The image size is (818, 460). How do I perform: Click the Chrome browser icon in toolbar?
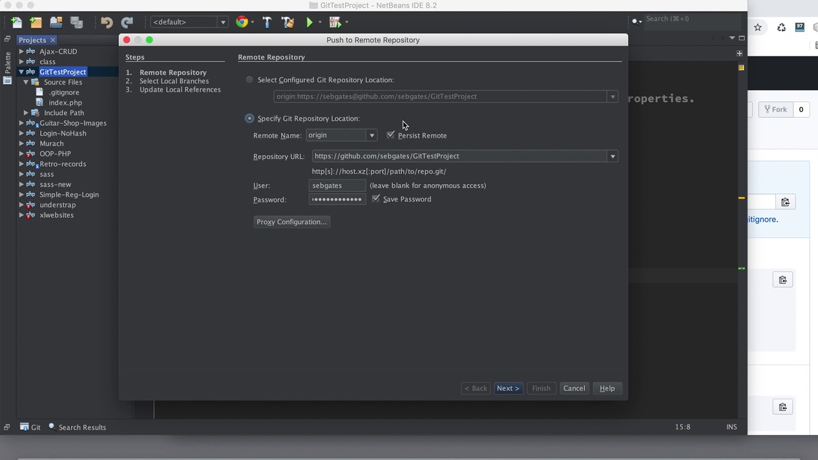coord(242,22)
